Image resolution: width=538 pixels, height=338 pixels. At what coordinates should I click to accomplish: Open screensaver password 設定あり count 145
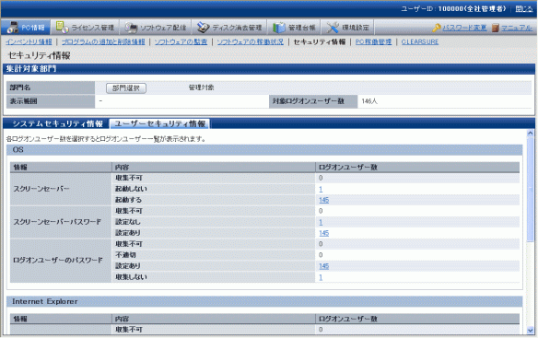coord(324,233)
